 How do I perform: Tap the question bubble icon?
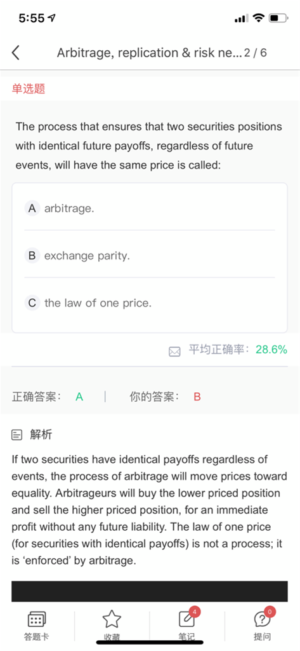coord(262,620)
